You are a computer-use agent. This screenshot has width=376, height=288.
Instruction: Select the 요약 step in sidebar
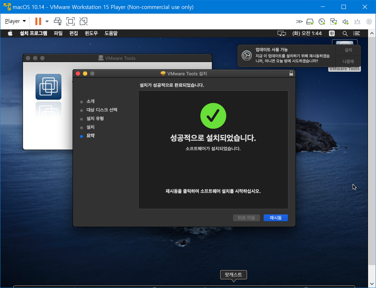90,136
